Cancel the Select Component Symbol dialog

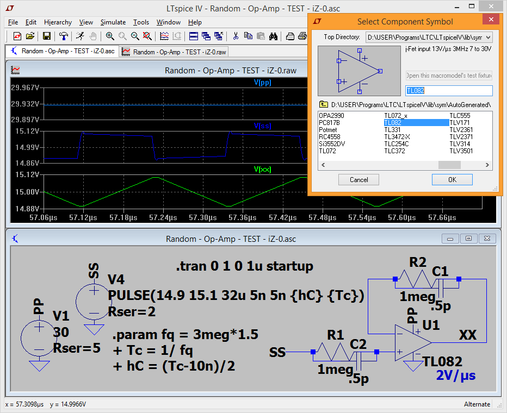pyautogui.click(x=358, y=180)
